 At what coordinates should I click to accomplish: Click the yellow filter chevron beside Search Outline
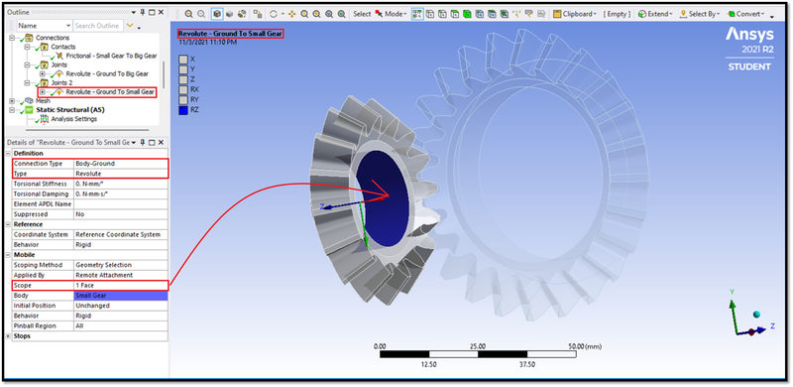[x=130, y=26]
